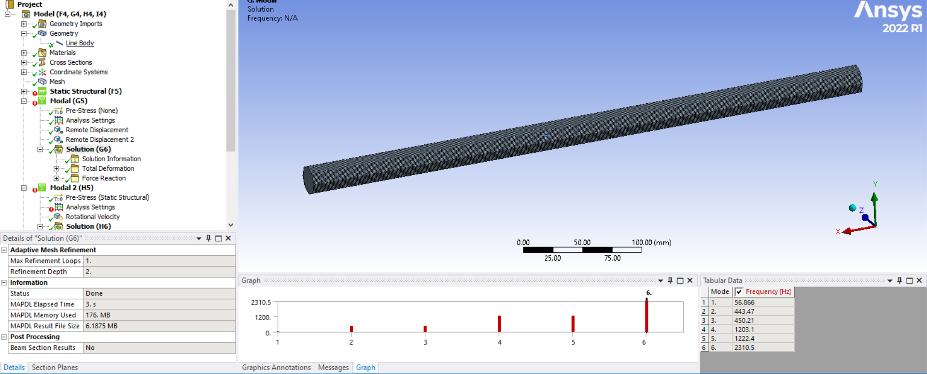
Task: Click the Modal 2 (H5) analysis icon
Action: click(x=42, y=188)
